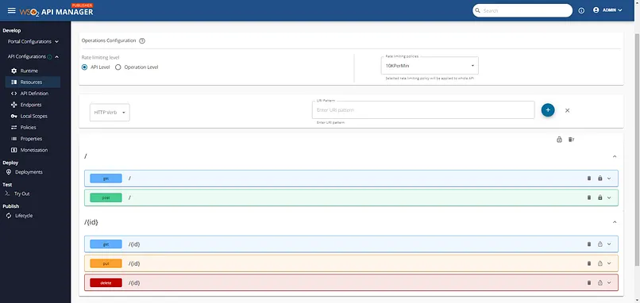640x303 pixels.
Task: Click the Operations Configuration help icon
Action: 142,40
